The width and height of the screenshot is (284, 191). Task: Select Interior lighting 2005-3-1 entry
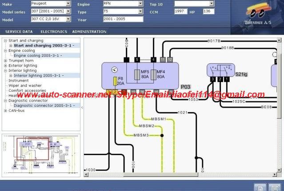[39, 75]
